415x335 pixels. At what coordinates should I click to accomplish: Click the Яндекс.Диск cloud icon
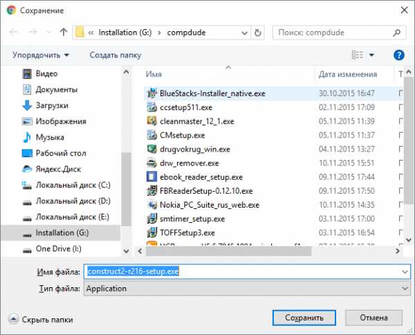[27, 169]
